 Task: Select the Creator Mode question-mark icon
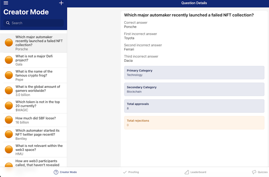[x=56, y=172]
